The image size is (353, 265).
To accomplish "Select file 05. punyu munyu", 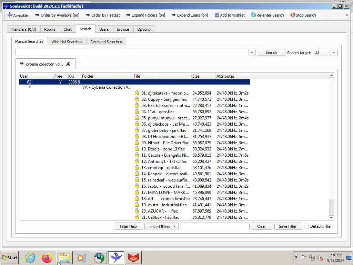I will tap(165, 118).
